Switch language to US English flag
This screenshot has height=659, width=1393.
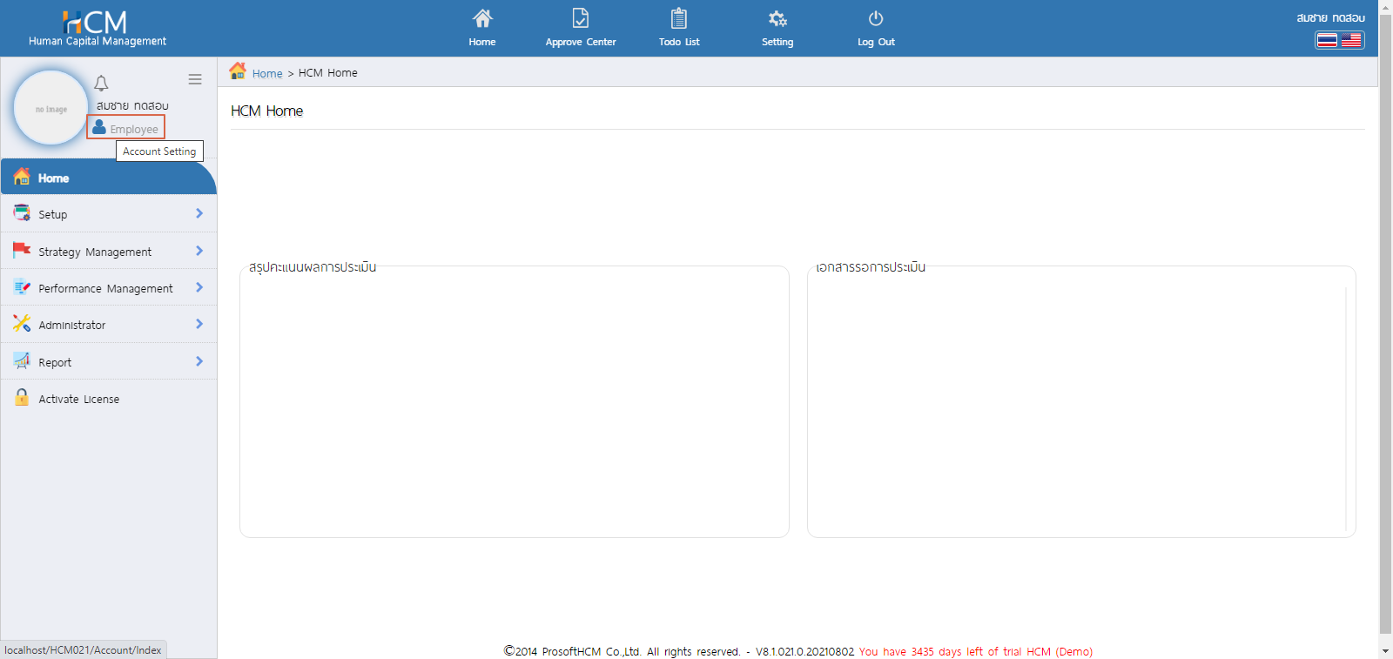(x=1351, y=40)
